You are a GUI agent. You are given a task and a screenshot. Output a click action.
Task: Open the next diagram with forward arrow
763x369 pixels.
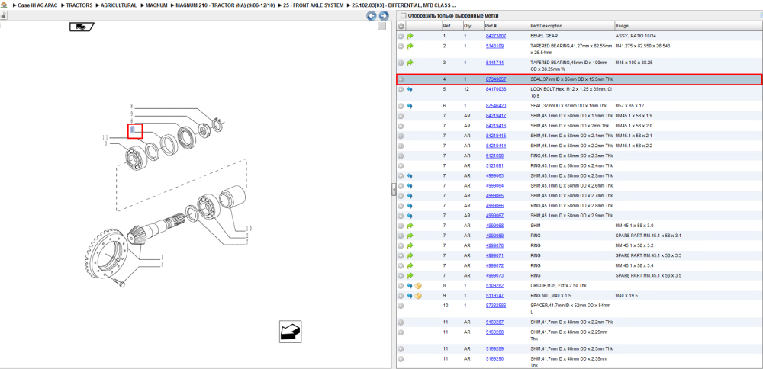384,16
